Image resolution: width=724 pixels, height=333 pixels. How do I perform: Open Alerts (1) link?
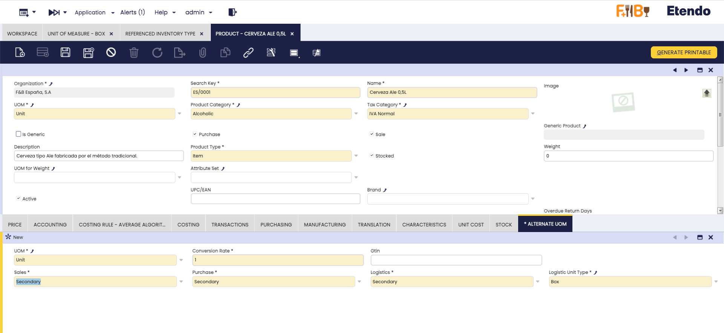pyautogui.click(x=132, y=12)
